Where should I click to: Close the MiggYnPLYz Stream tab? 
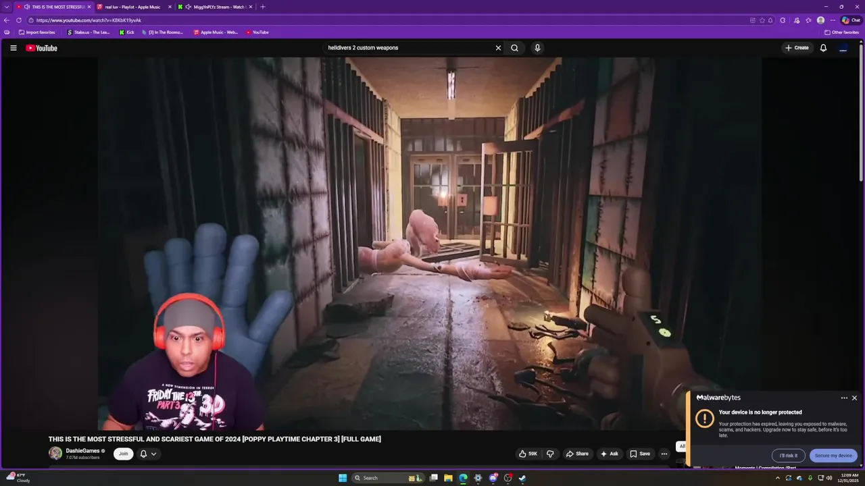point(251,7)
